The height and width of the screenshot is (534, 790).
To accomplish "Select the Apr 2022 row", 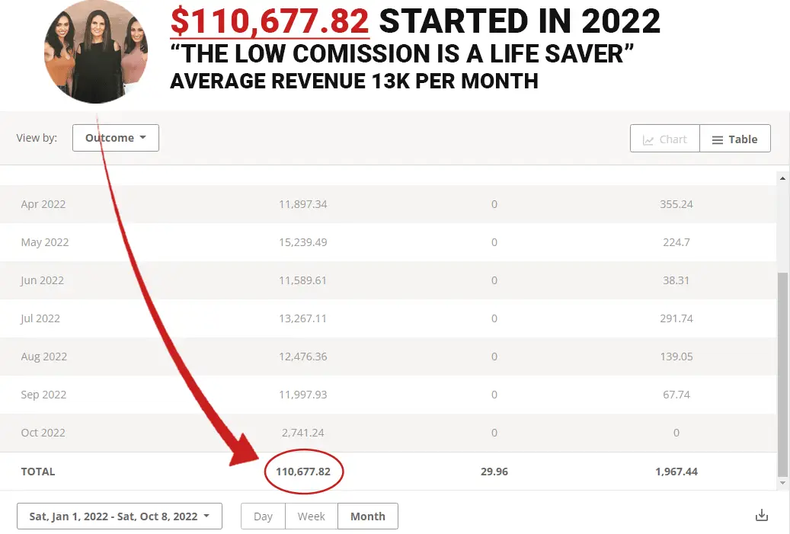I will click(43, 204).
